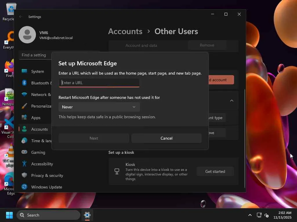Open the Never restart interval dropdown
Image resolution: width=297 pixels, height=222 pixels.
[x=99, y=107]
